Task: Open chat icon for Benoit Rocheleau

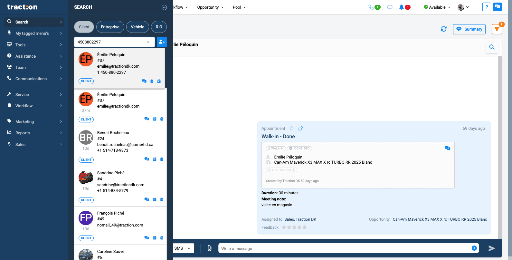Action: tap(147, 159)
